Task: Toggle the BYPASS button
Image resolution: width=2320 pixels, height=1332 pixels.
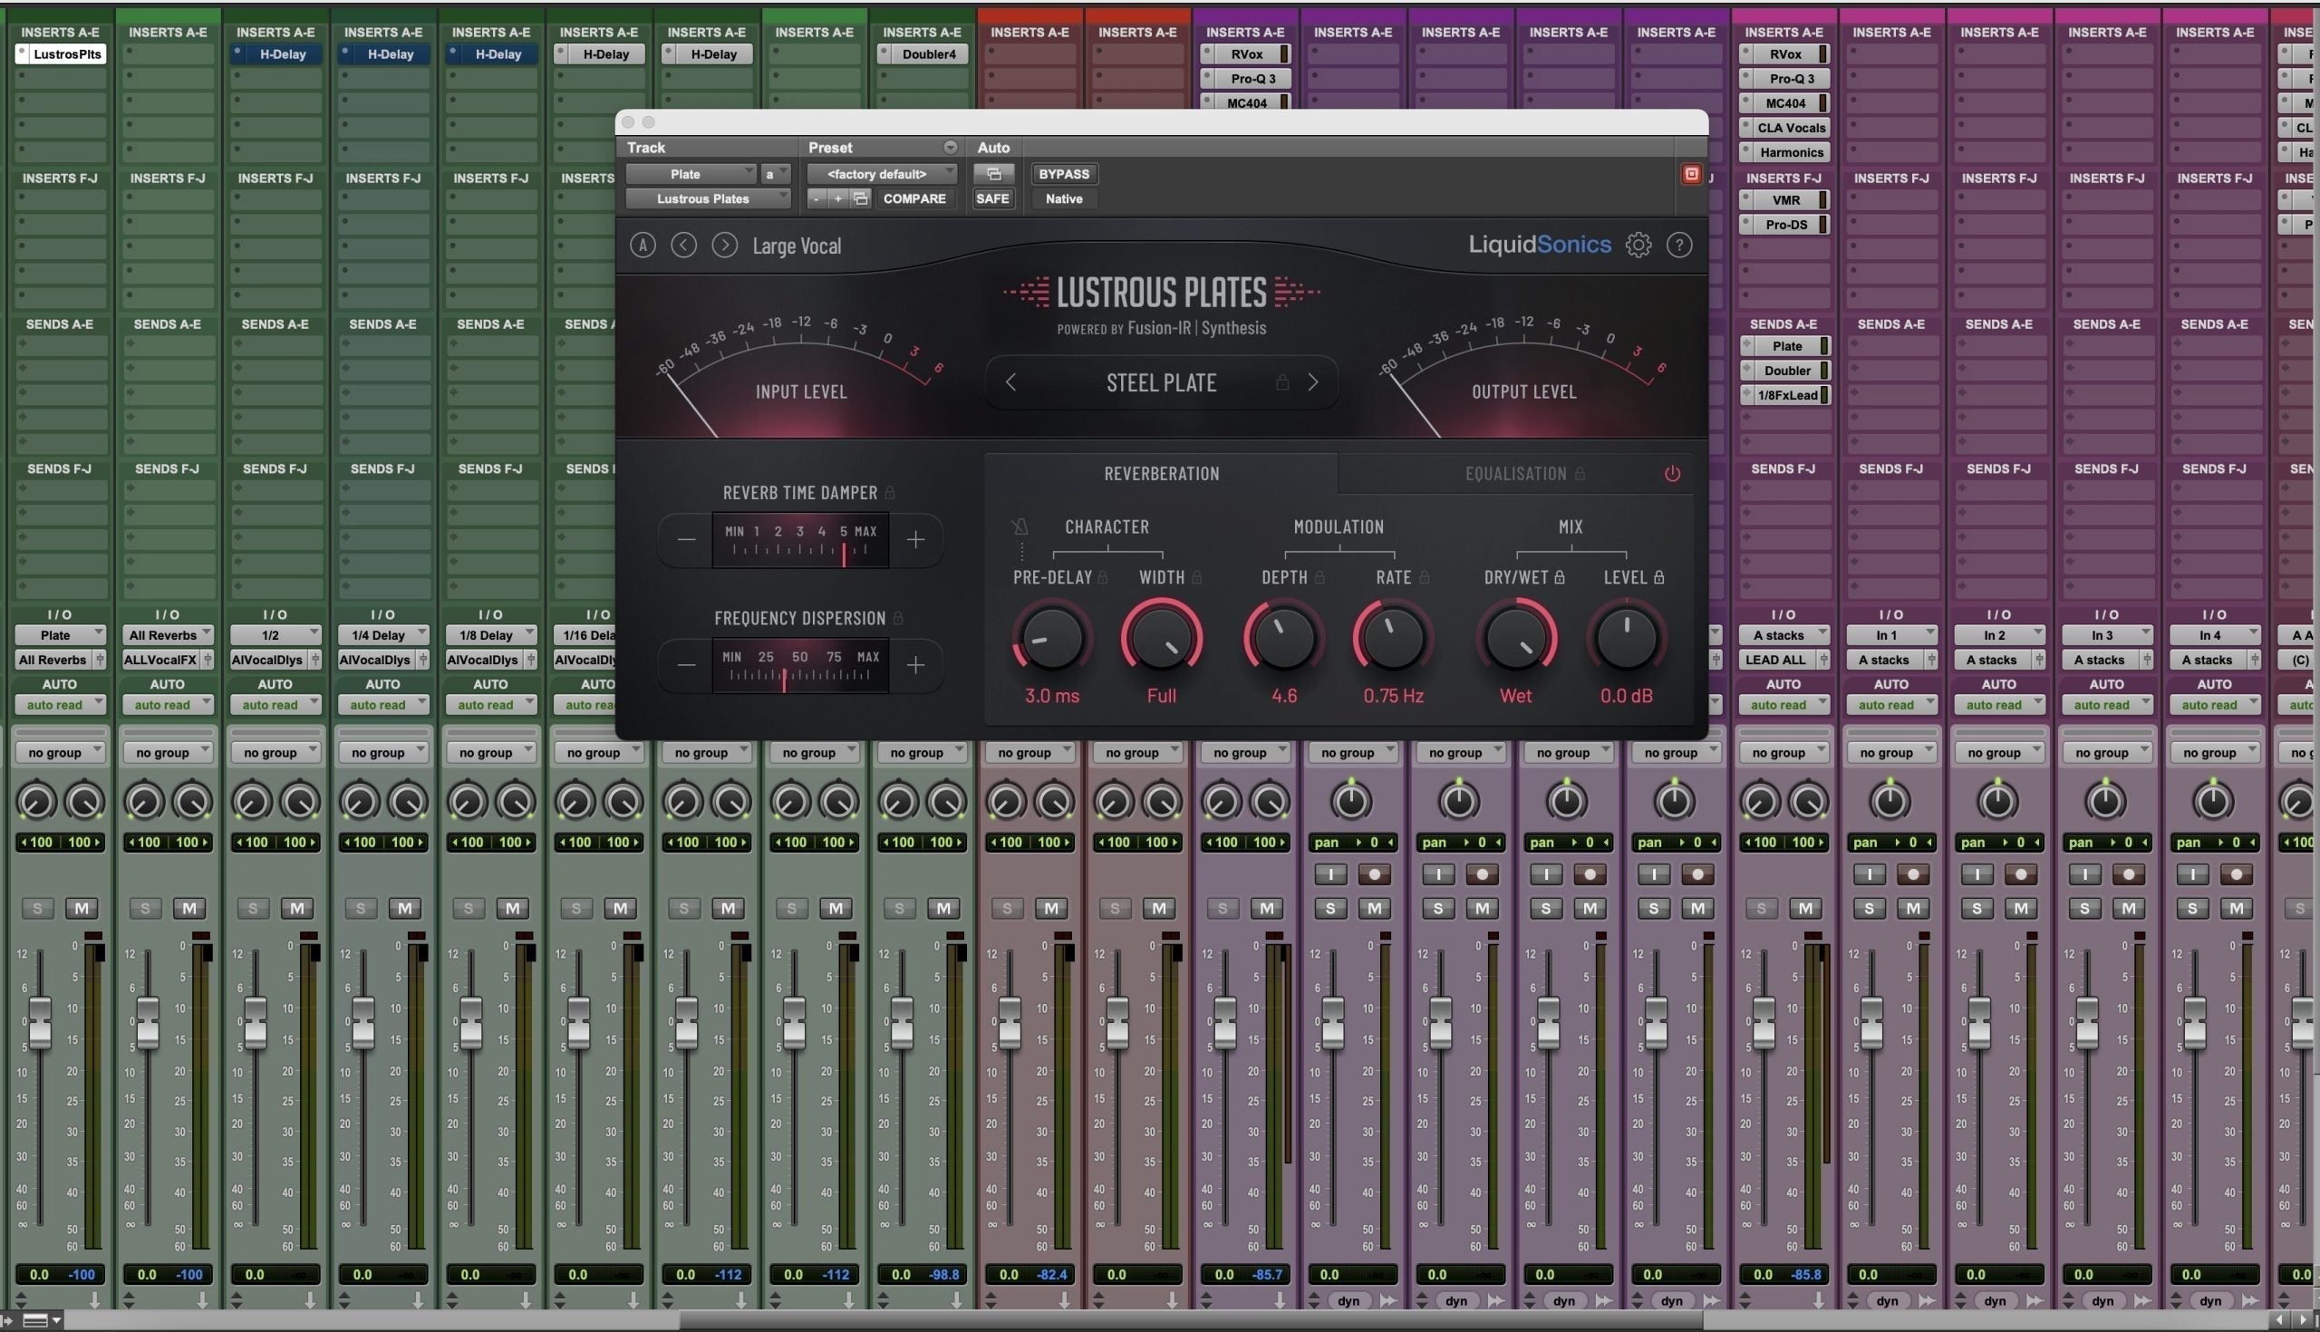Action: (x=1062, y=174)
